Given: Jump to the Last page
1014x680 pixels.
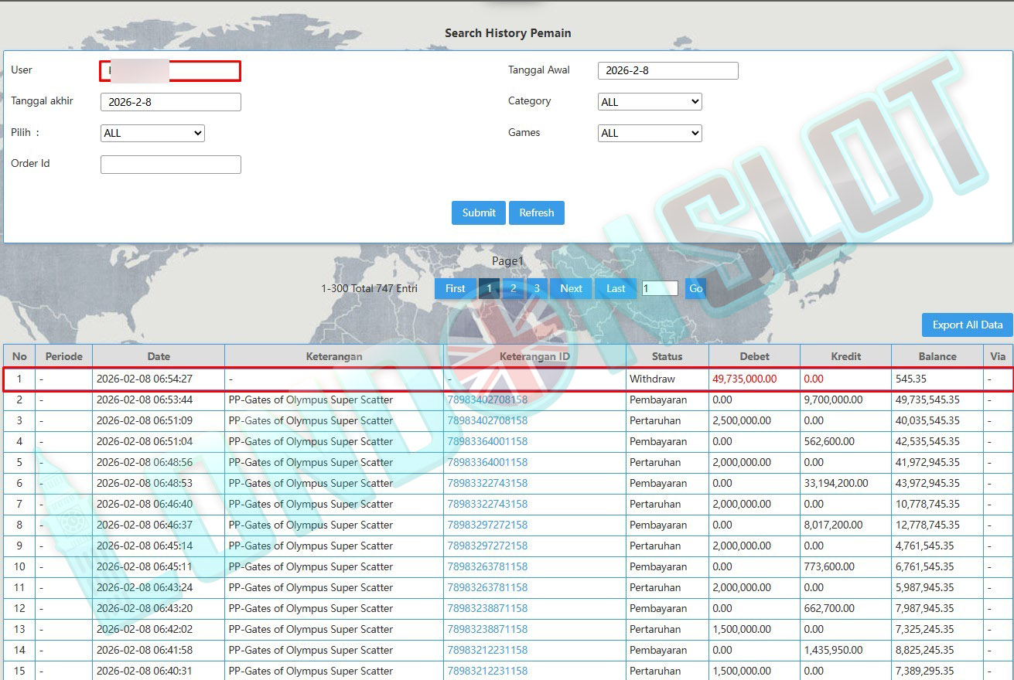Looking at the screenshot, I should [x=616, y=288].
